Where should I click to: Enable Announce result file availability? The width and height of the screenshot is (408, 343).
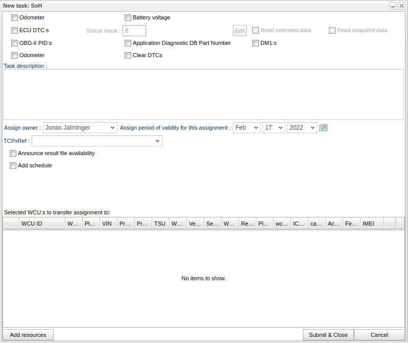pos(13,153)
